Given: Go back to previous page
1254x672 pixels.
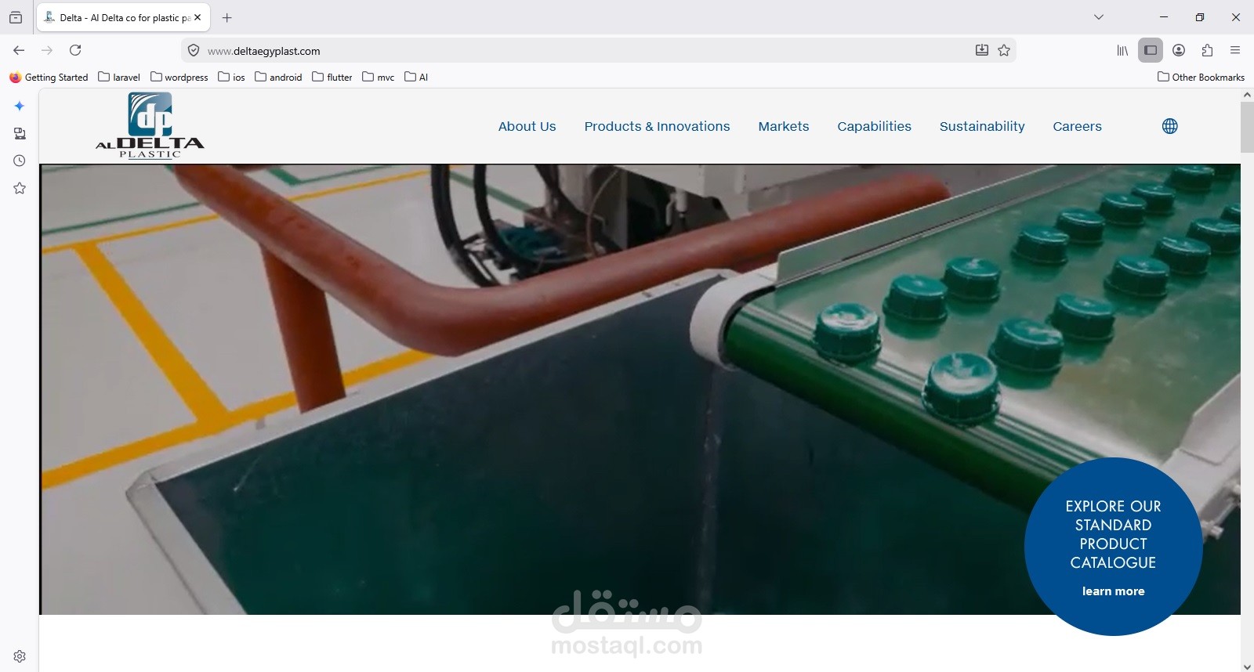Looking at the screenshot, I should [19, 50].
